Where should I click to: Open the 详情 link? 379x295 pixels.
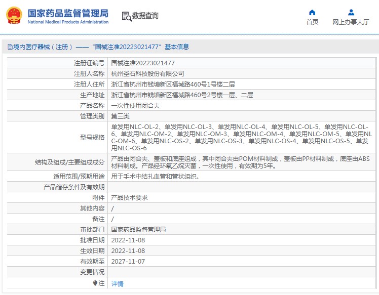(117, 284)
